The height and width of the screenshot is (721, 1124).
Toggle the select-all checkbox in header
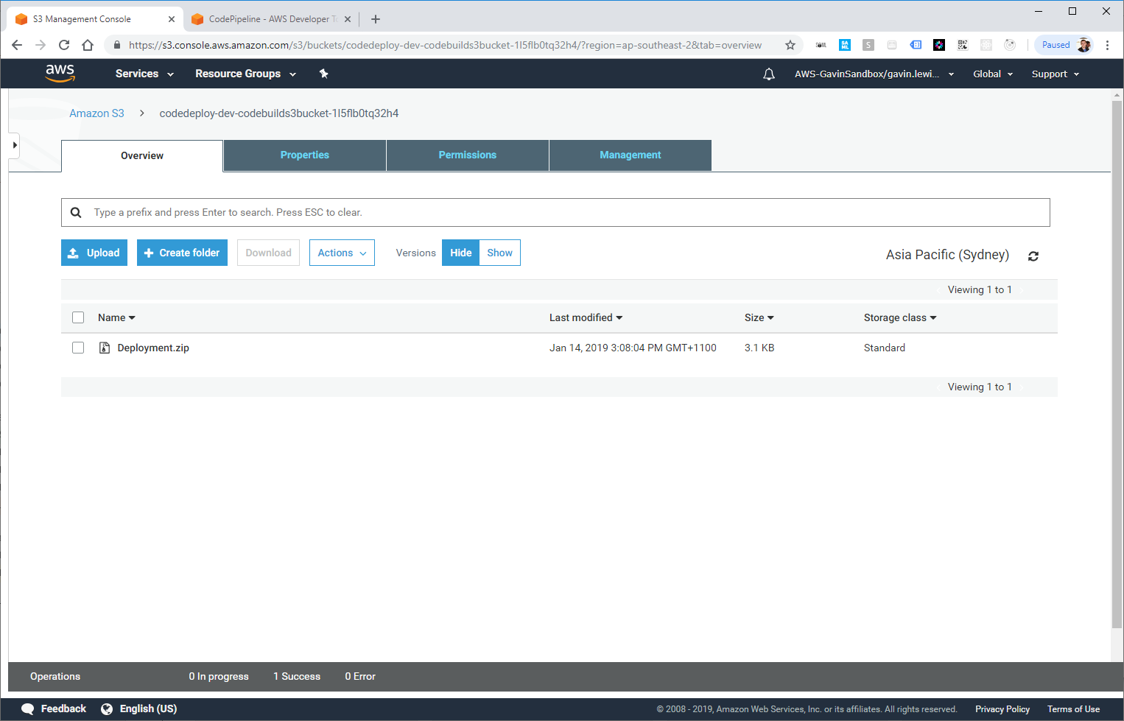click(x=78, y=317)
